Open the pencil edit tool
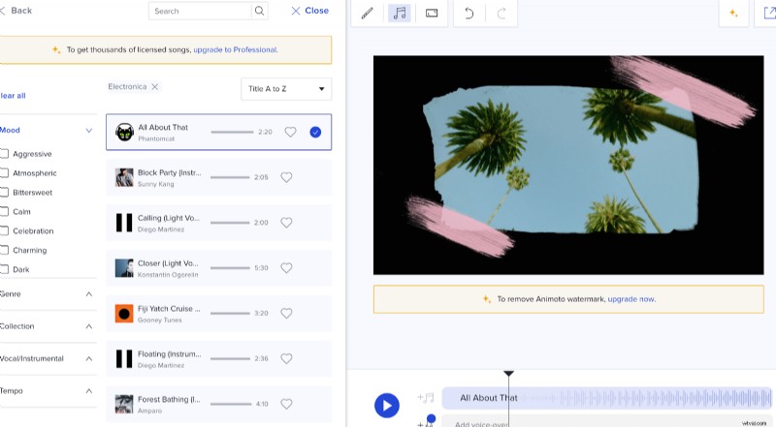 pyautogui.click(x=367, y=13)
